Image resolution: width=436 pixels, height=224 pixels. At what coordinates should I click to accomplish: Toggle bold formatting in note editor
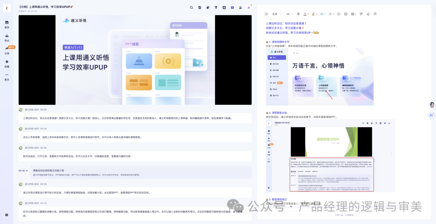(x=298, y=14)
